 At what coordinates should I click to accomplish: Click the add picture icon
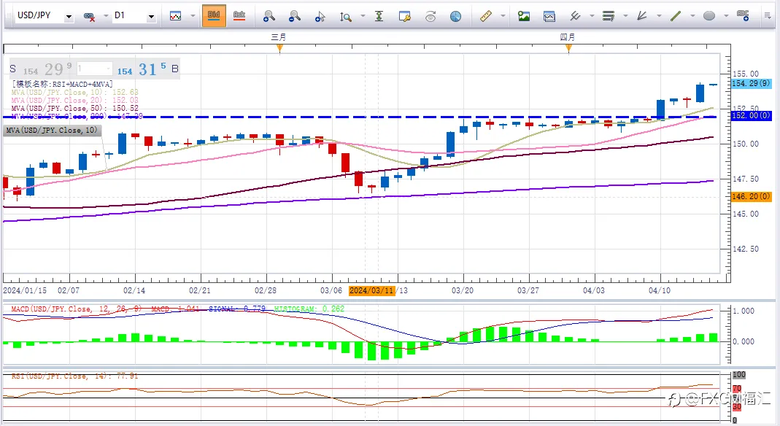tap(524, 16)
